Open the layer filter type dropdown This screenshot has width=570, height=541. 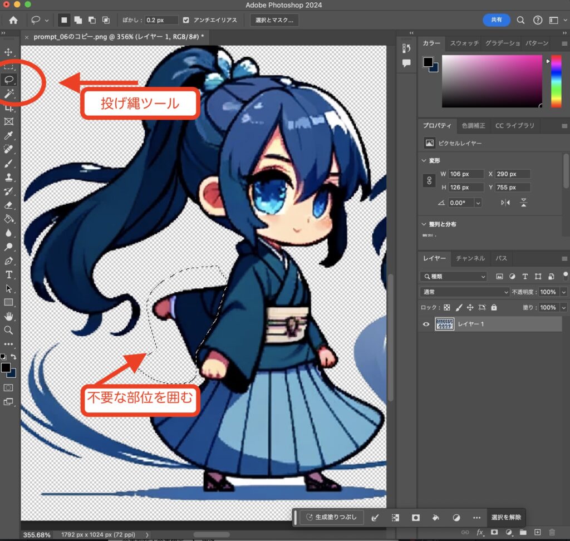click(454, 276)
